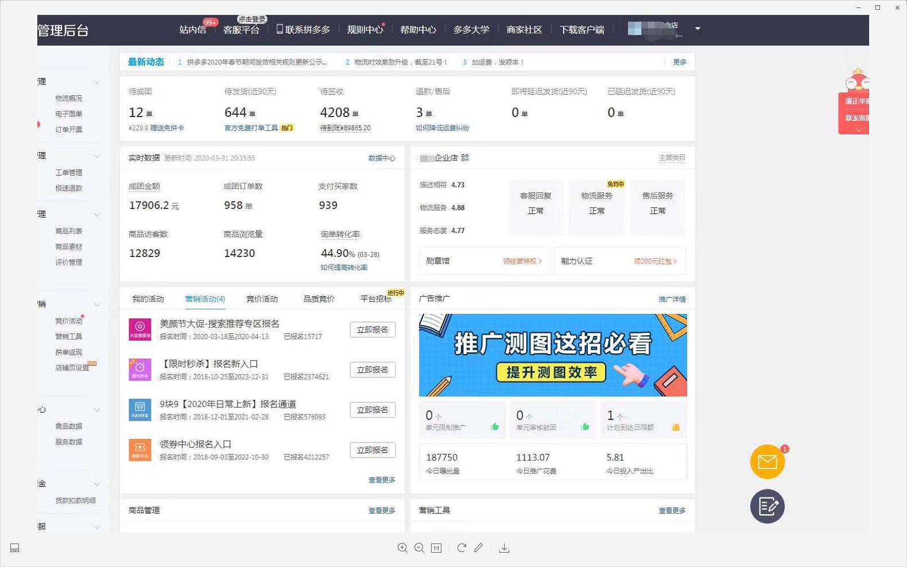Collapse the red side widget chevron
This screenshot has width=907, height=567.
tap(859, 130)
